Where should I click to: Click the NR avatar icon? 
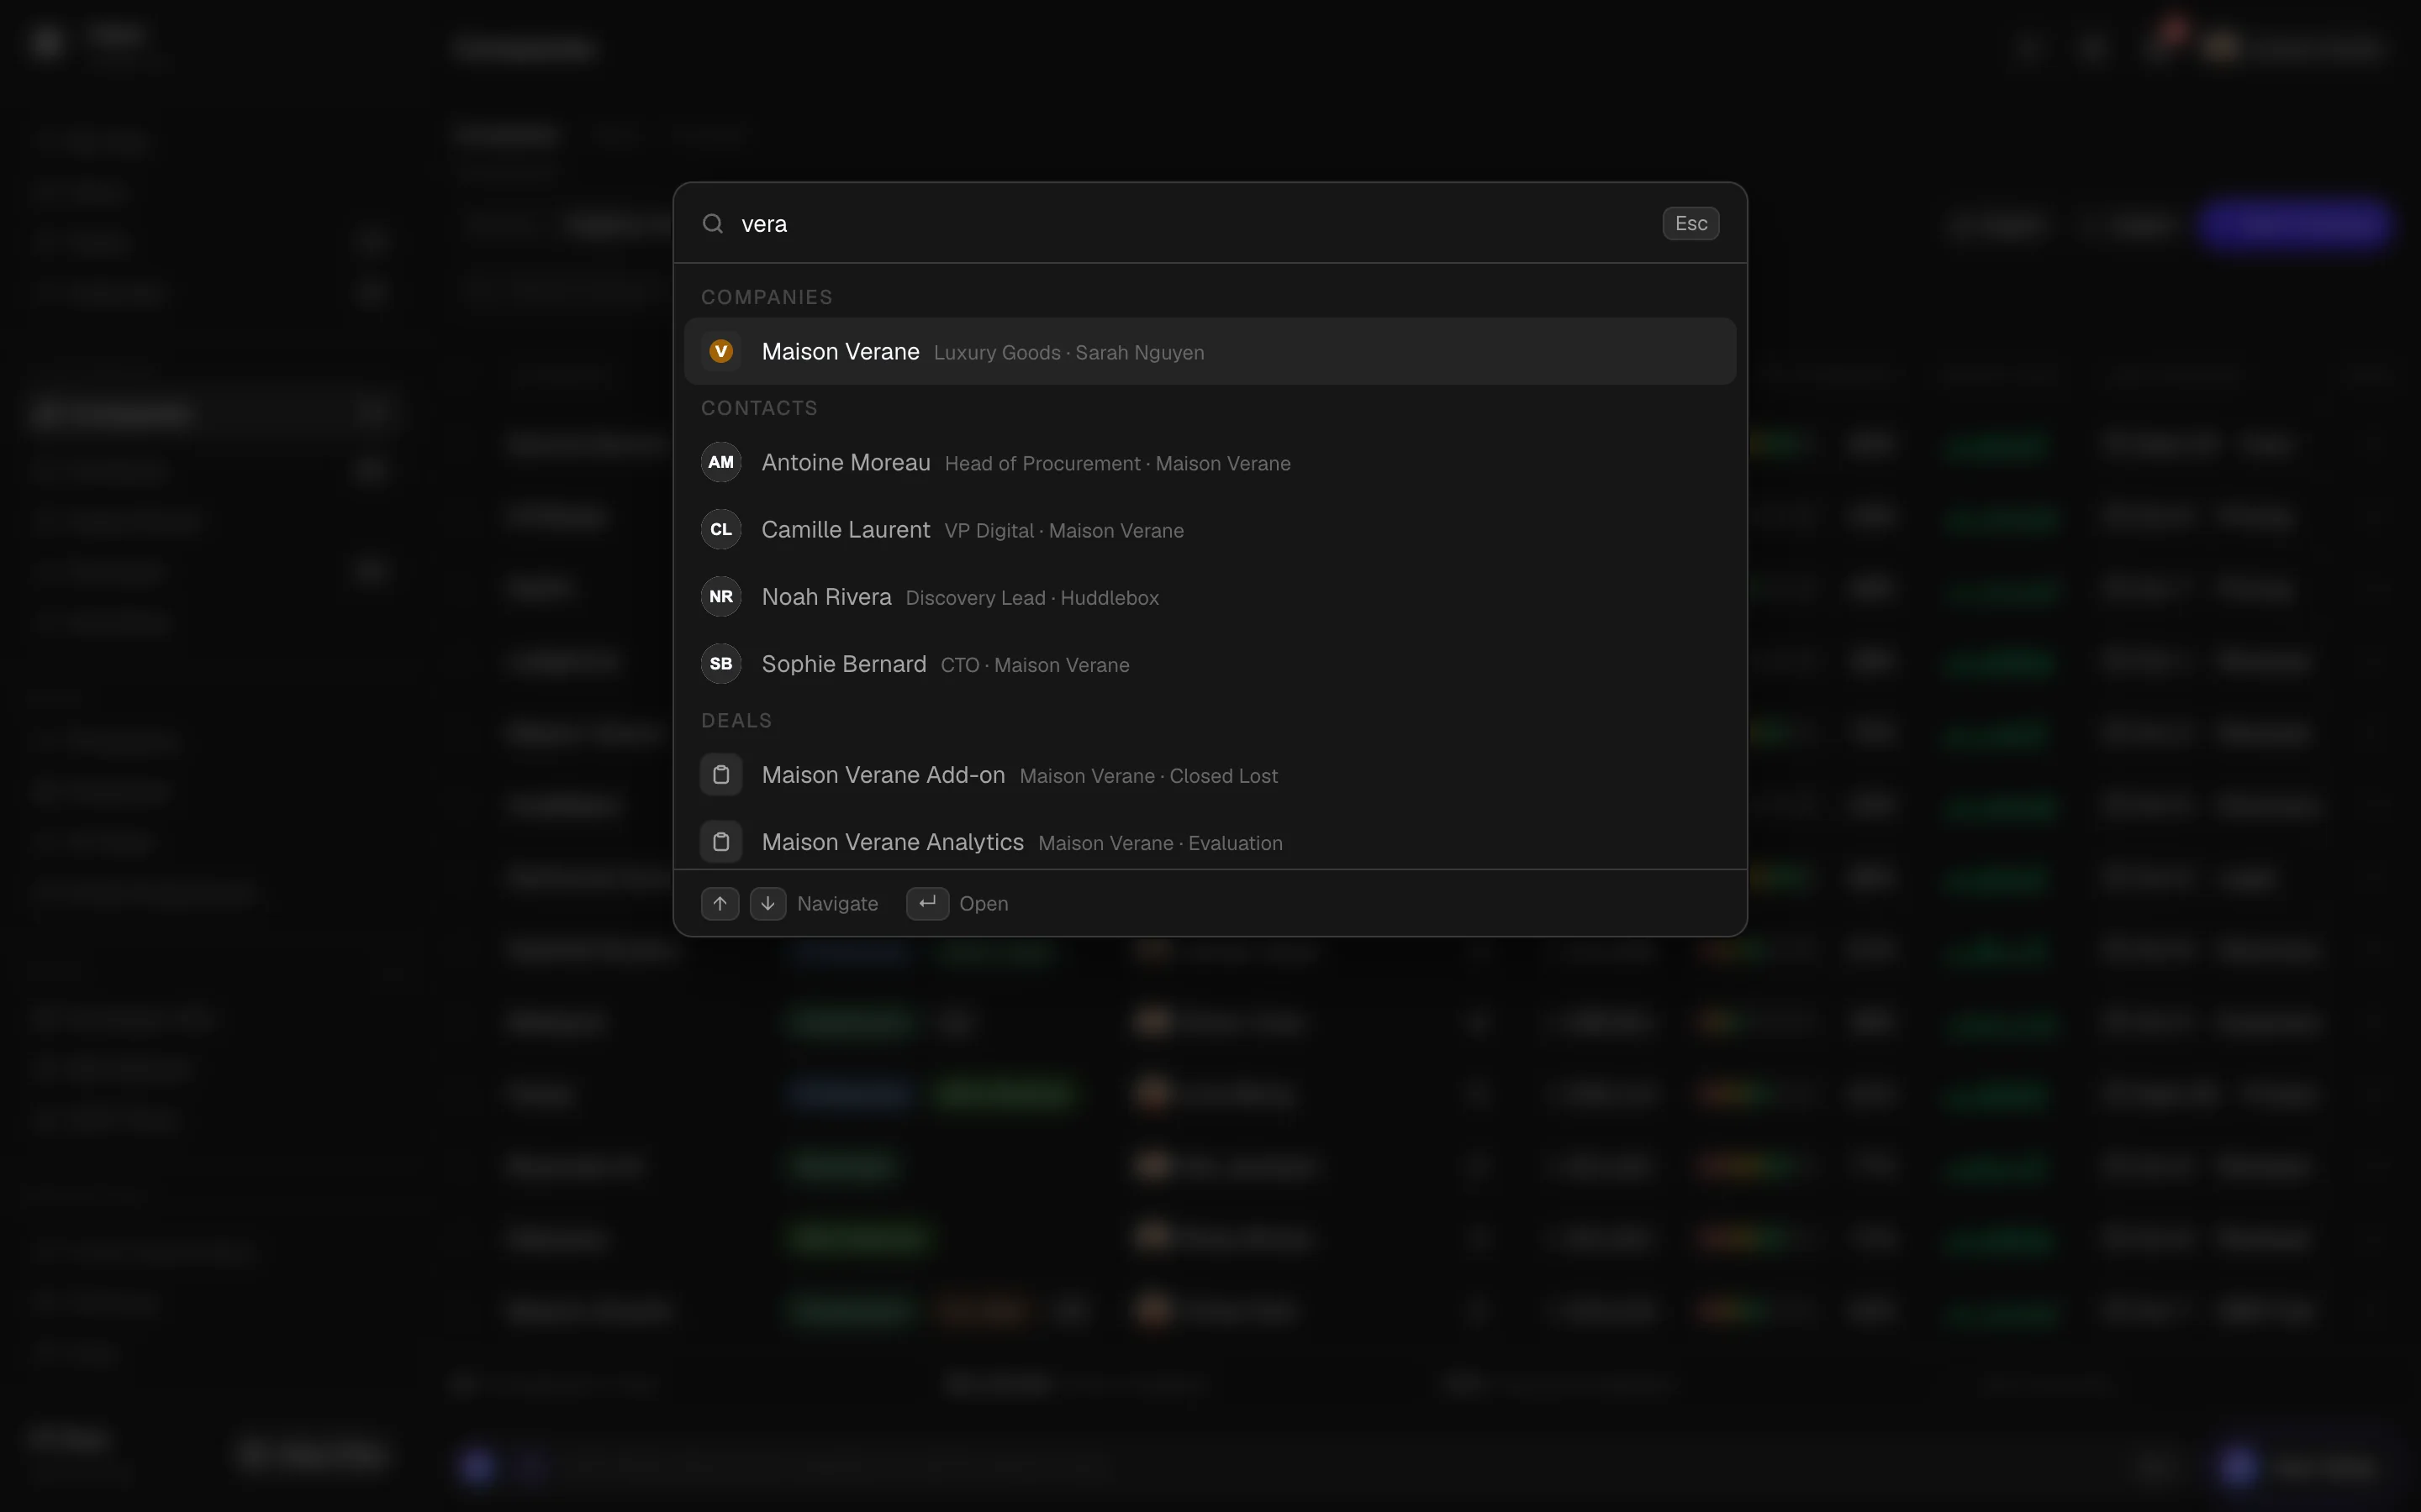(720, 596)
